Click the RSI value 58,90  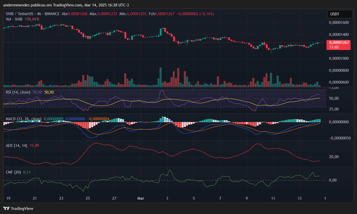[x=37, y=92]
